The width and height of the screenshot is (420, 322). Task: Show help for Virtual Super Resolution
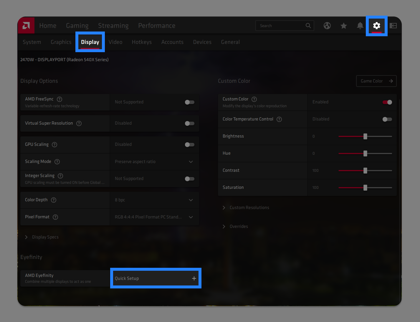[x=79, y=123]
